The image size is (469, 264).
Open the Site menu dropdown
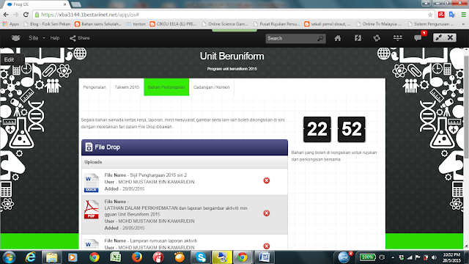[37, 38]
